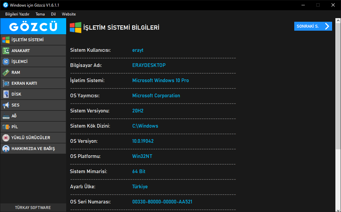The image size is (341, 212).
Task: Click the root directory value C:\Windows
Action: point(145,126)
